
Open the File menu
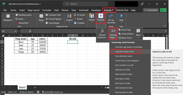click(5, 10)
